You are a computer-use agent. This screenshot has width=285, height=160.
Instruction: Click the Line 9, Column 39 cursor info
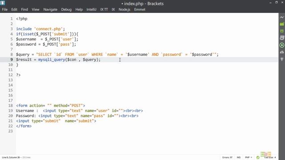[x=11, y=157]
